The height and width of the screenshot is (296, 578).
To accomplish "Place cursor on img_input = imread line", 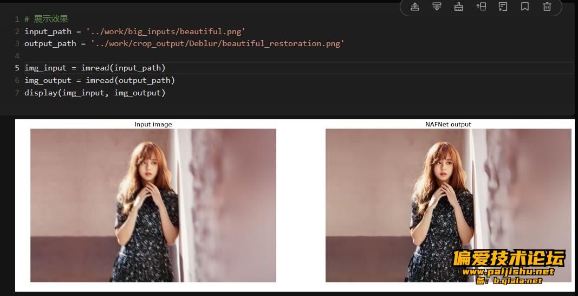I will [x=95, y=68].
